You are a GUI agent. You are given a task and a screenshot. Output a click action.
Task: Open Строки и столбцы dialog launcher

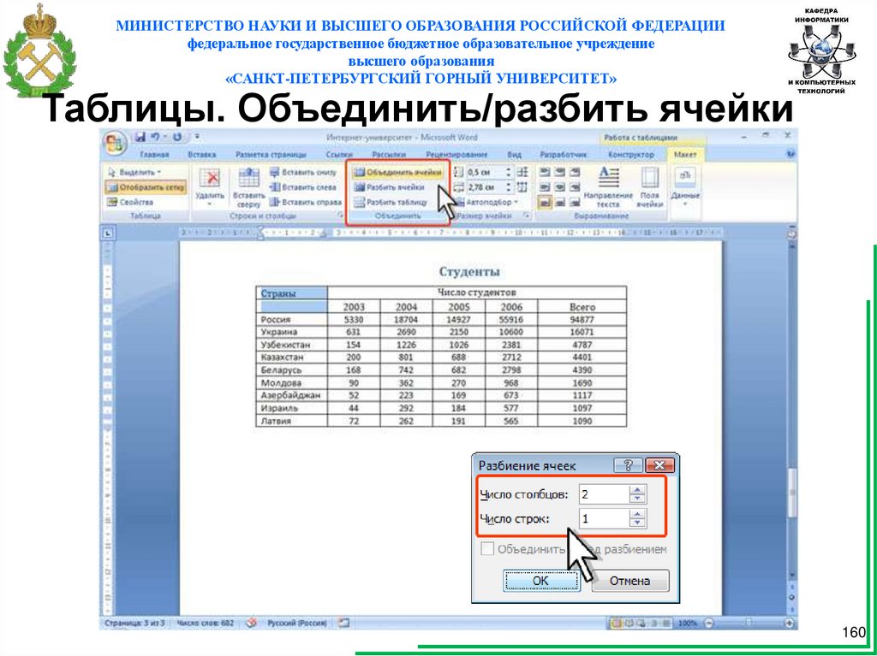tap(339, 216)
